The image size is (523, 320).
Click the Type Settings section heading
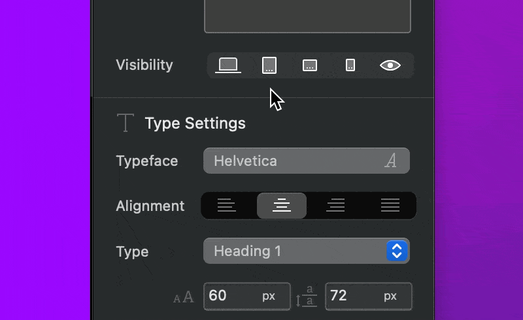(195, 123)
